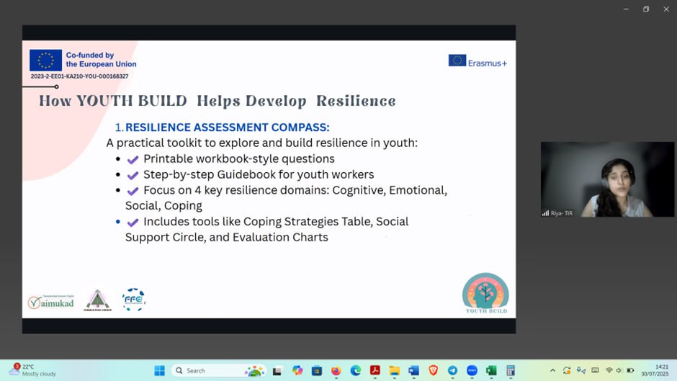The width and height of the screenshot is (677, 381).
Task: Open Telegram from the taskbar
Action: point(452,371)
